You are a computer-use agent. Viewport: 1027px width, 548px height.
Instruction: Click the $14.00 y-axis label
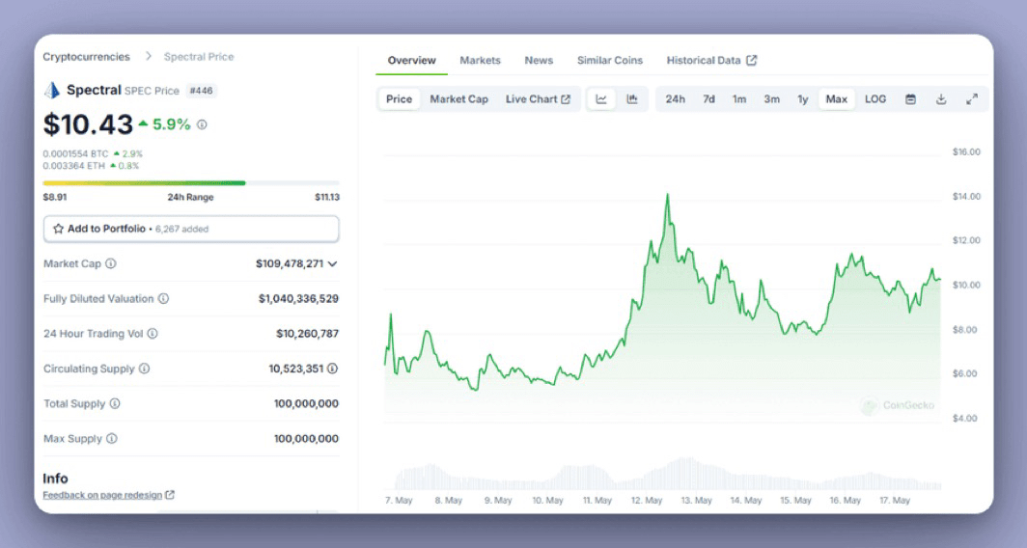pos(966,197)
